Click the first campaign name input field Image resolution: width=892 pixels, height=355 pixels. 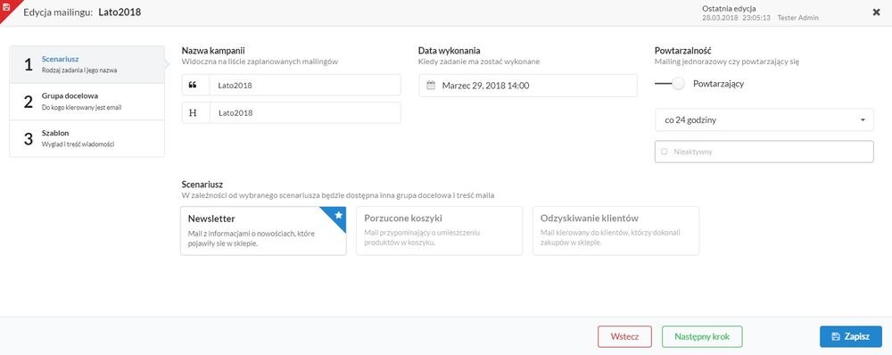pyautogui.click(x=305, y=85)
